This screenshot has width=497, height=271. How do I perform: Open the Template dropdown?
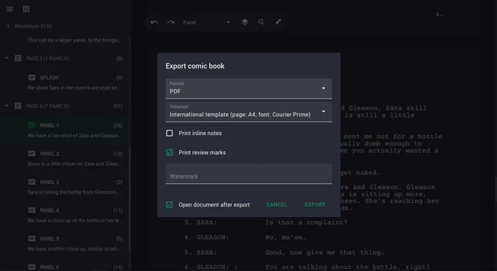coord(248,112)
